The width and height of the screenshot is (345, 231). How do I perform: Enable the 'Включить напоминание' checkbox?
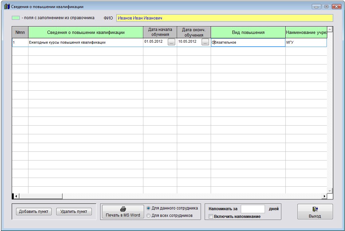(211, 217)
